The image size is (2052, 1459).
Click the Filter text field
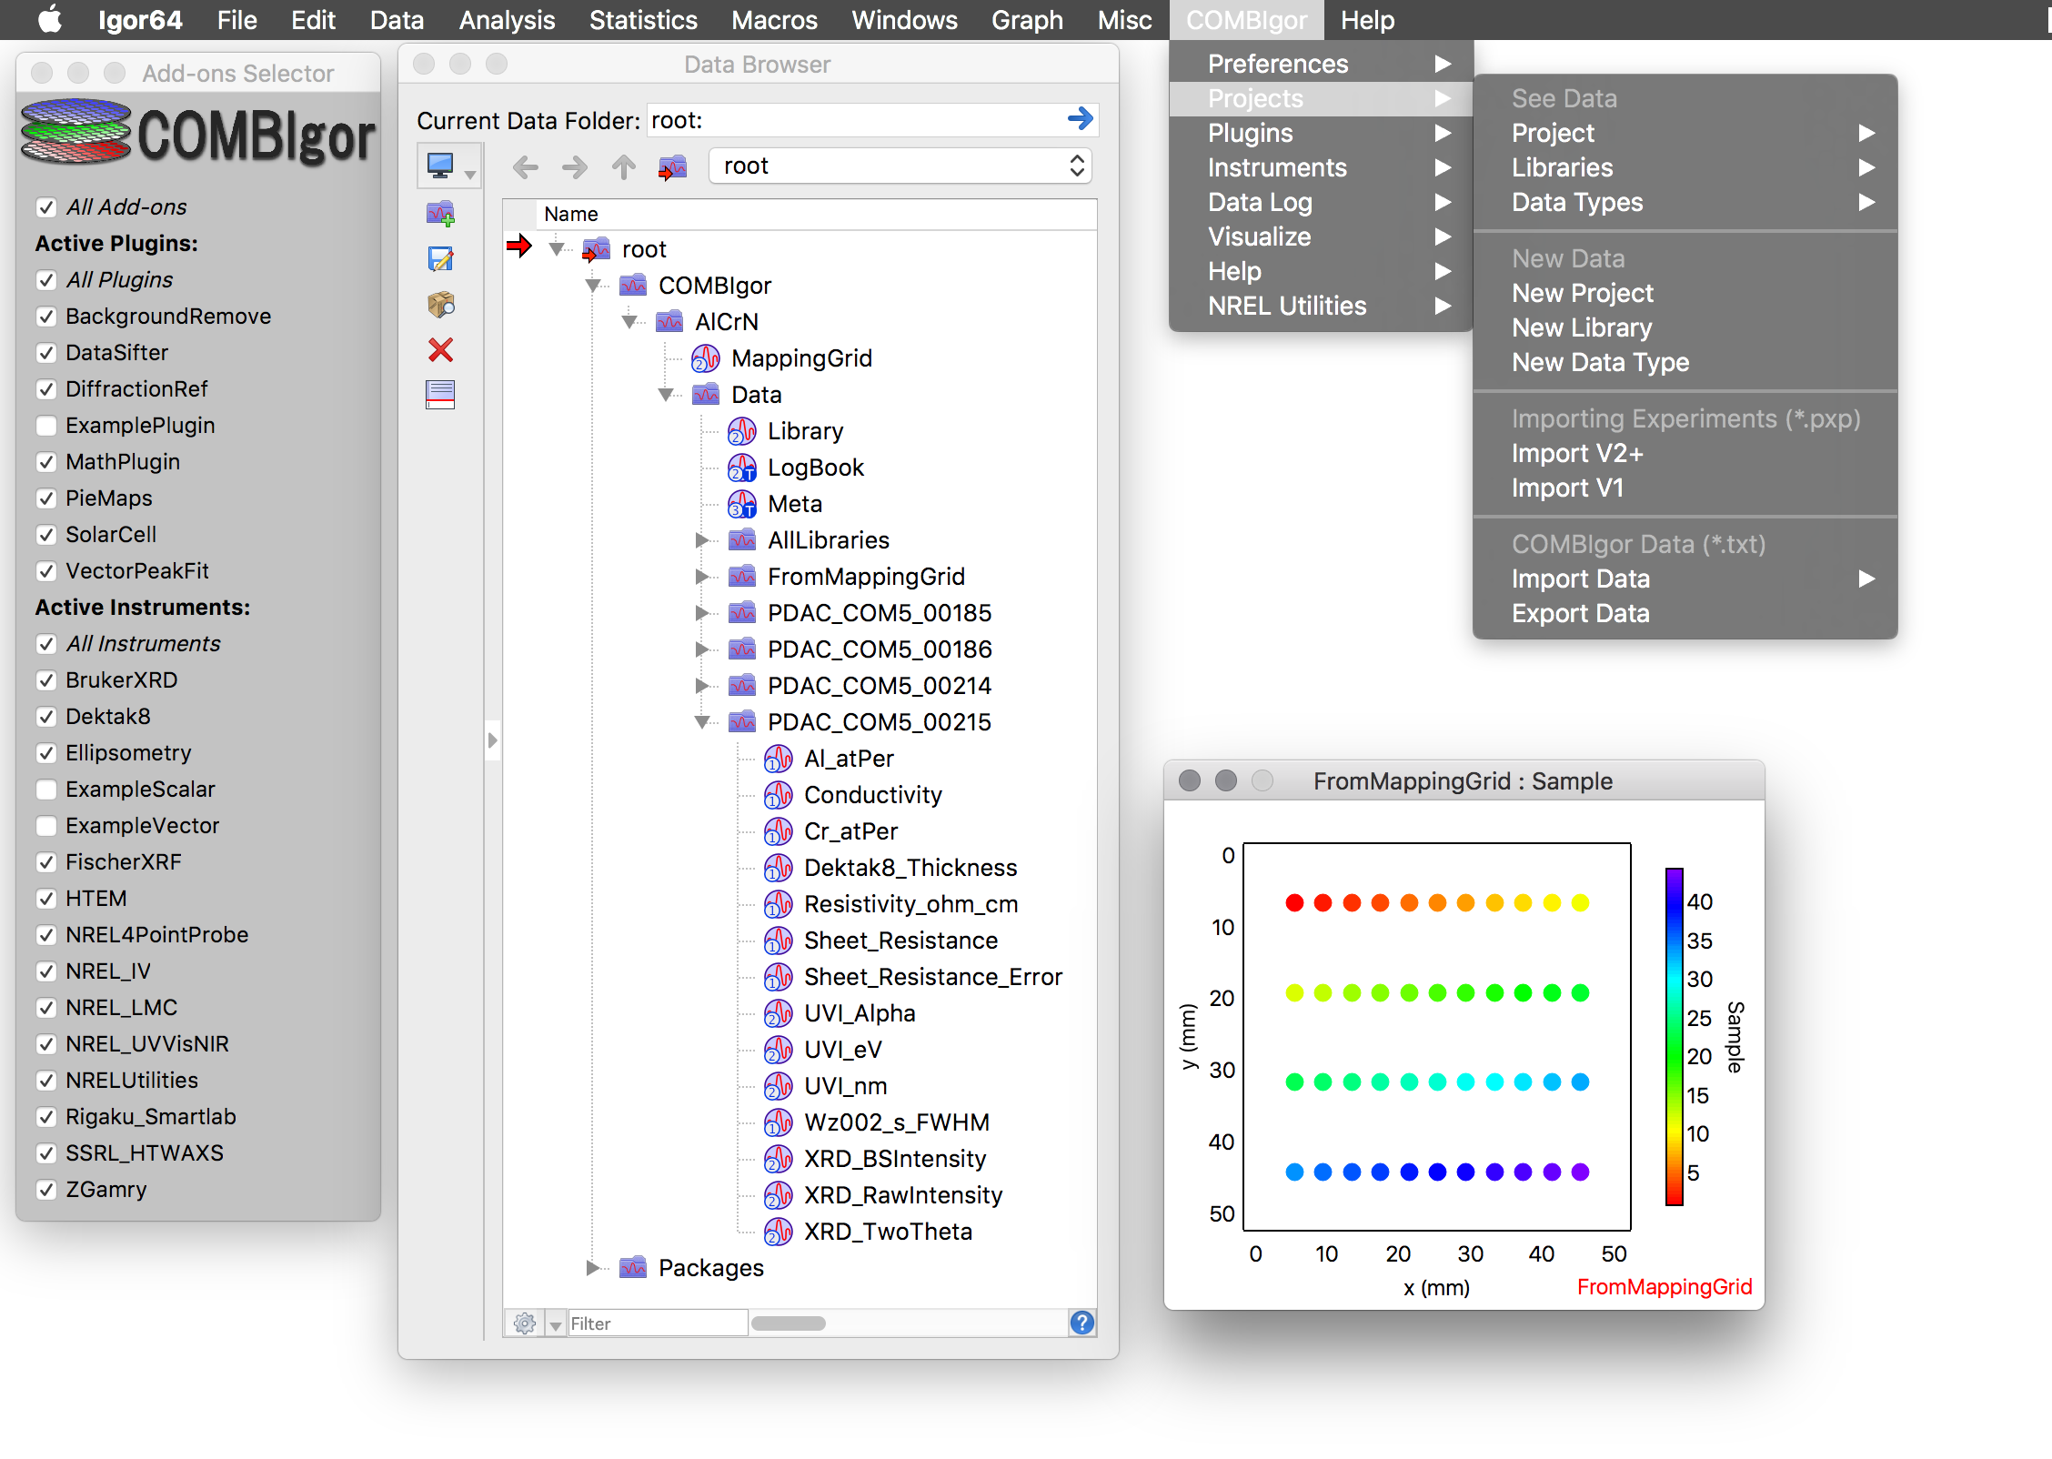point(657,1323)
